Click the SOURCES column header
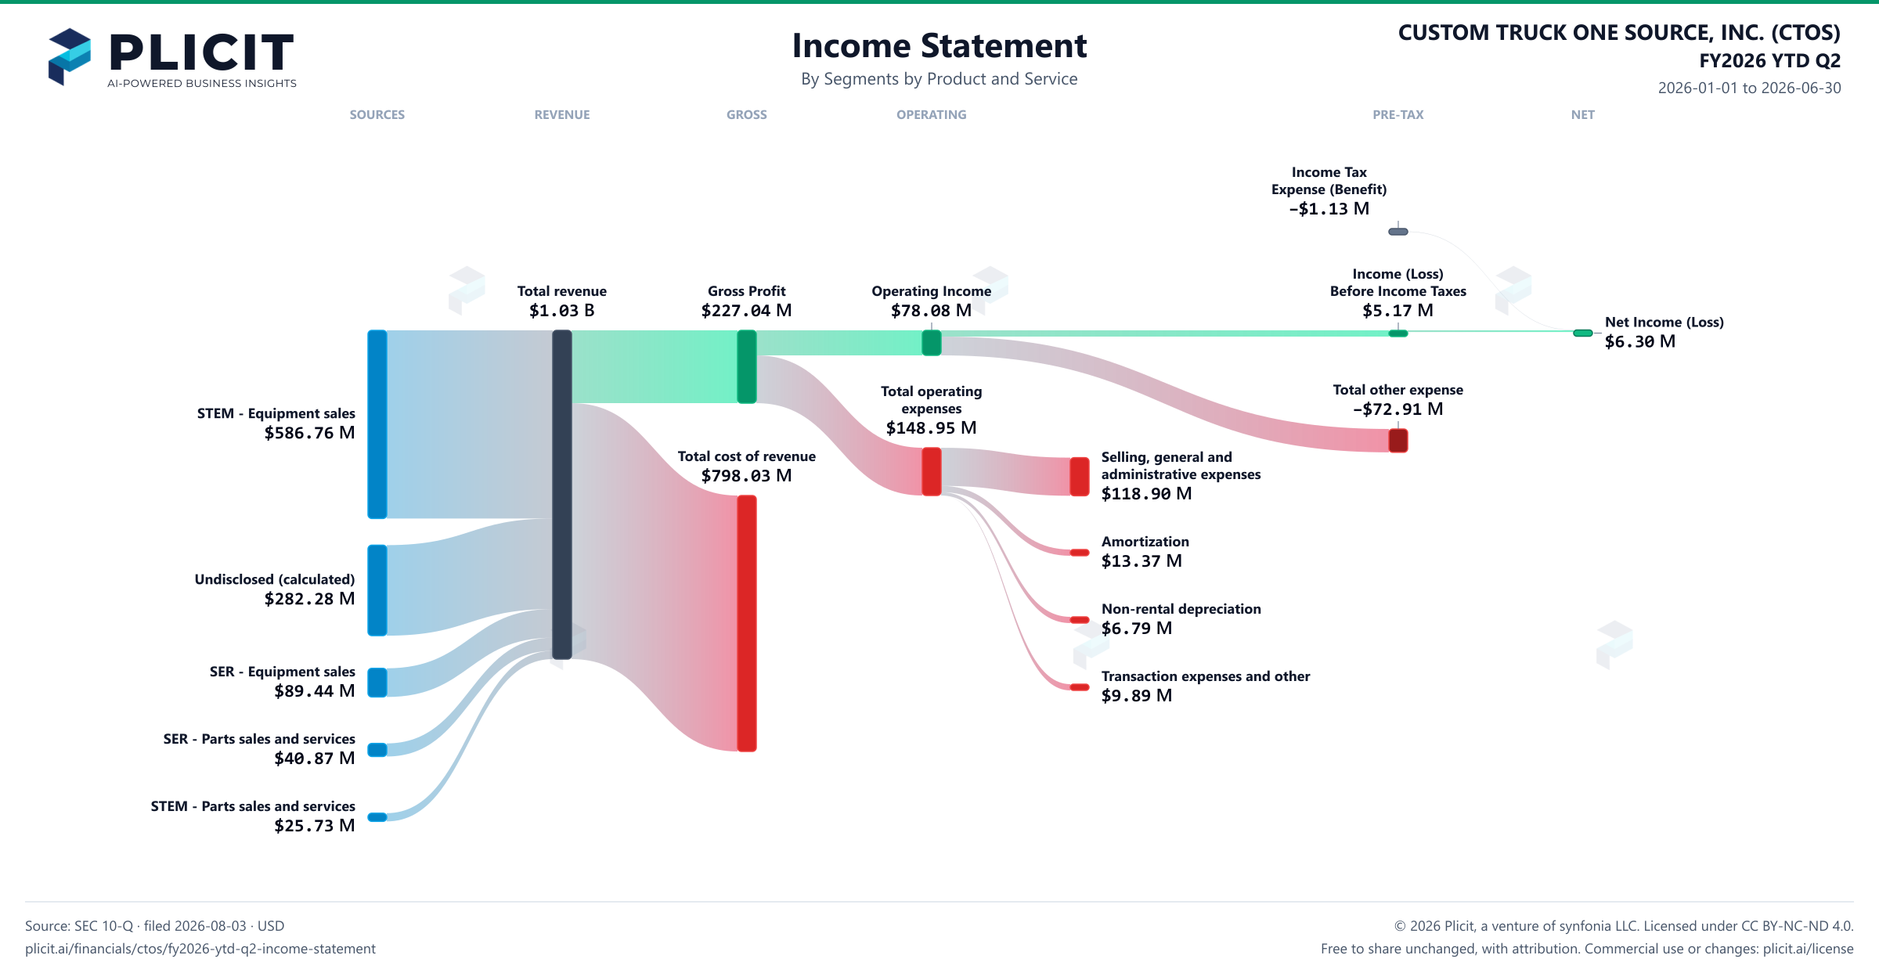 tap(377, 114)
